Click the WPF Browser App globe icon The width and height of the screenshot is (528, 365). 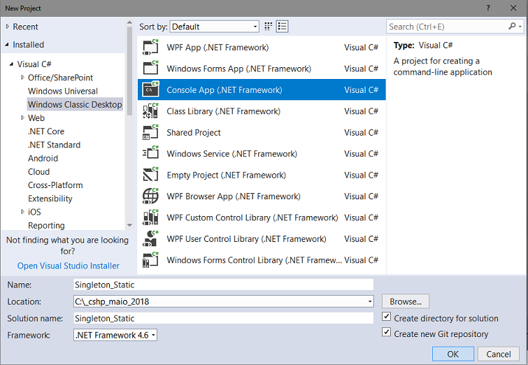click(x=150, y=196)
